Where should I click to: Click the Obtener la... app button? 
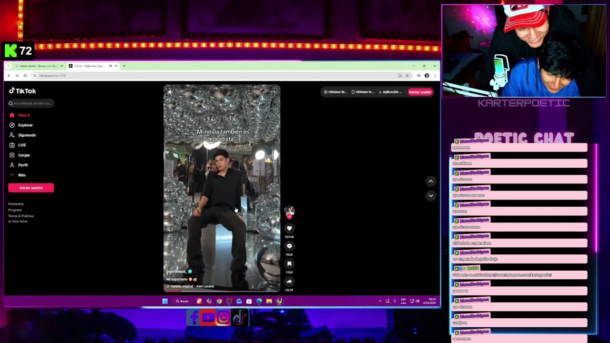(x=363, y=92)
